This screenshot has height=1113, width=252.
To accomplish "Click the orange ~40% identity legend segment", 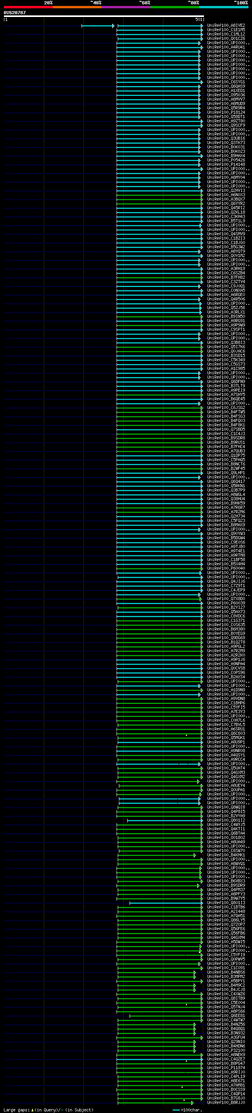I will [77, 7].
